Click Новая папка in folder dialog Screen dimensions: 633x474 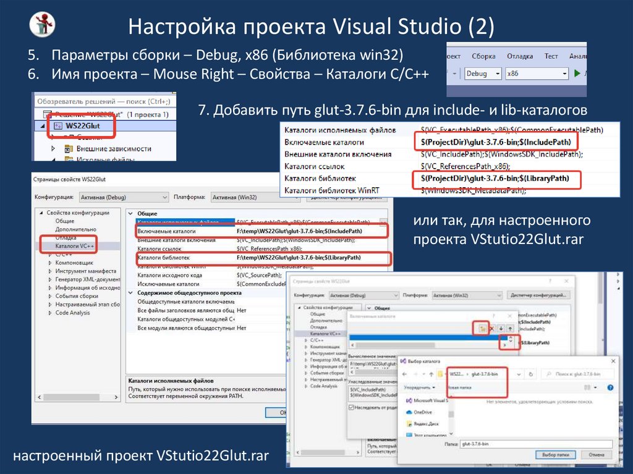pyautogui.click(x=459, y=387)
